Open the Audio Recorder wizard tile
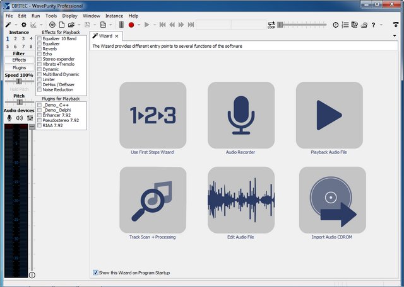This screenshot has width=404, height=287. click(241, 115)
